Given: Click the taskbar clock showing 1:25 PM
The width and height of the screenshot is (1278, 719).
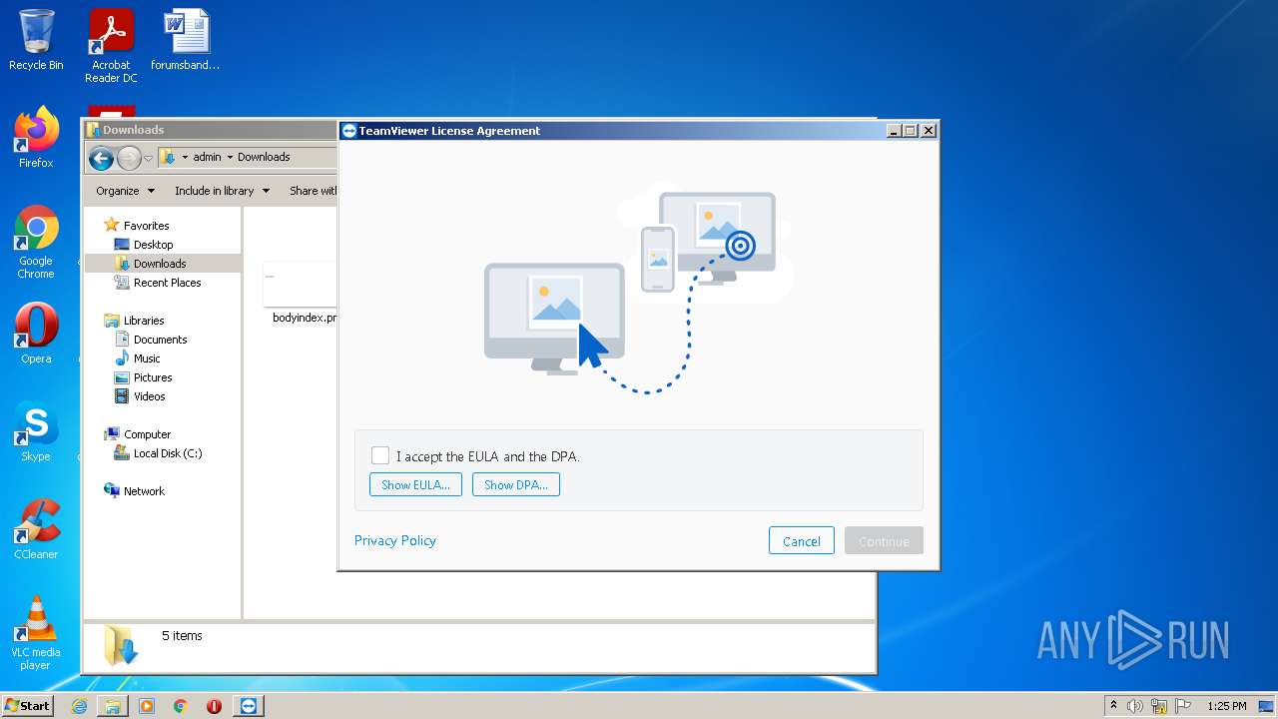Looking at the screenshot, I should tap(1226, 706).
